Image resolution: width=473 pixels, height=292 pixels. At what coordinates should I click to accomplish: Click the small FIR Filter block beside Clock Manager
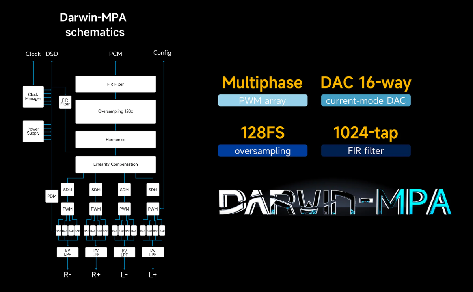pos(65,102)
